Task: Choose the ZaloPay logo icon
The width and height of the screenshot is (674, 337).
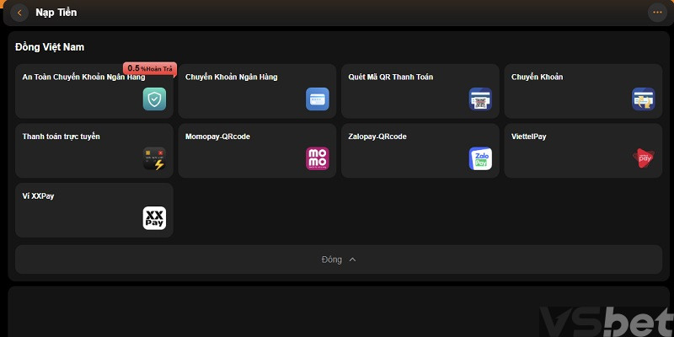Action: (480, 158)
